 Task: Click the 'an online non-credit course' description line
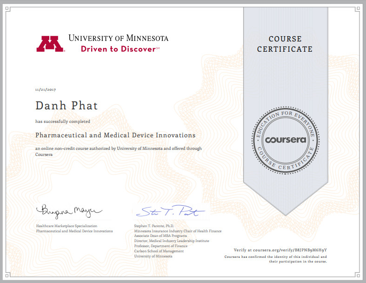point(118,151)
